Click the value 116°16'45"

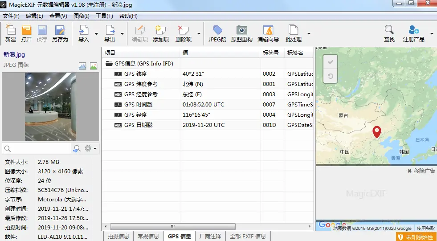pyautogui.click(x=196, y=115)
